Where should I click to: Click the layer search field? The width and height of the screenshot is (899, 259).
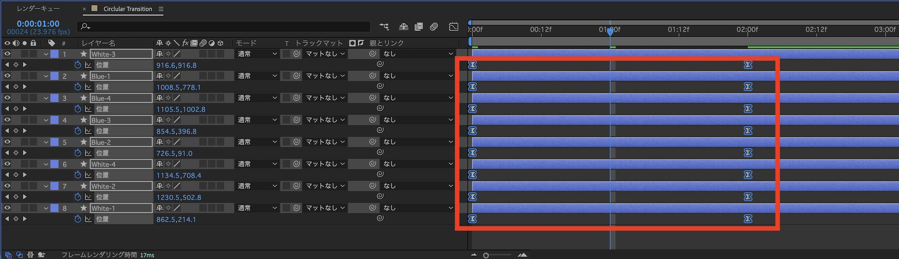pyautogui.click(x=223, y=27)
